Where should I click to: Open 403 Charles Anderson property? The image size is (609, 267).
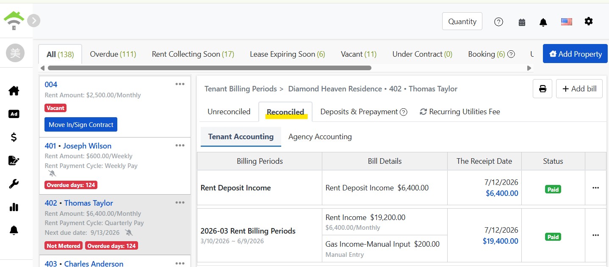point(84,264)
